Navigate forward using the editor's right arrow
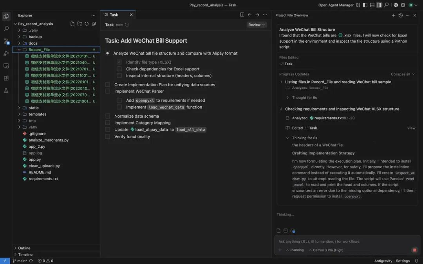Image resolution: width=423 pixels, height=264 pixels. click(x=257, y=15)
